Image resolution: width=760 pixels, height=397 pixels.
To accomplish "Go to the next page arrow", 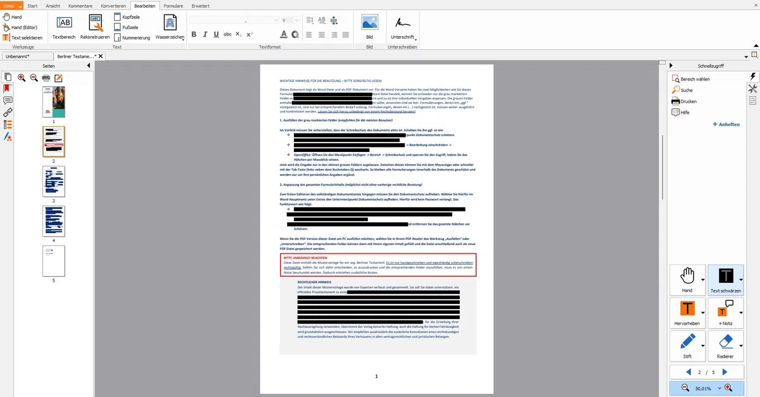I will pyautogui.click(x=725, y=372).
